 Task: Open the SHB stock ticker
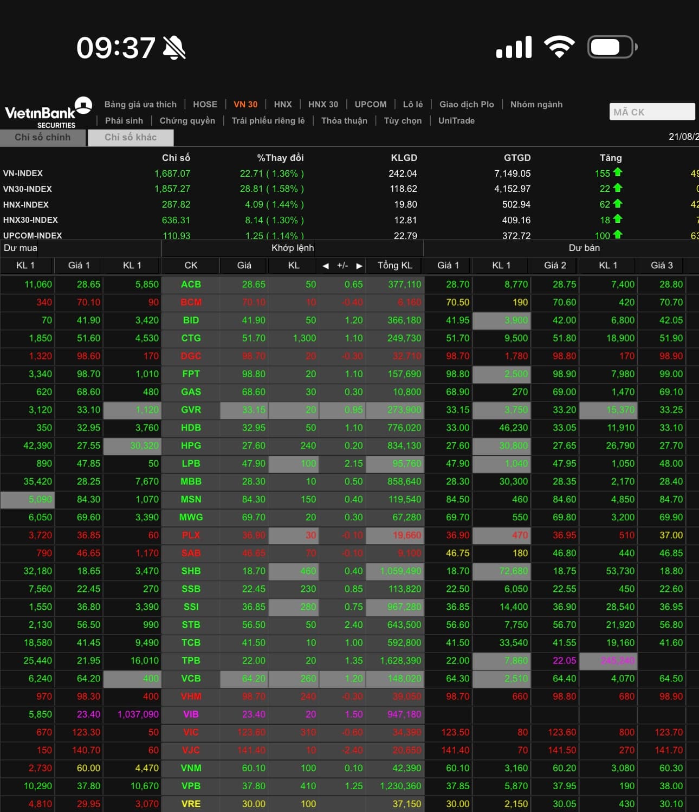click(x=191, y=571)
